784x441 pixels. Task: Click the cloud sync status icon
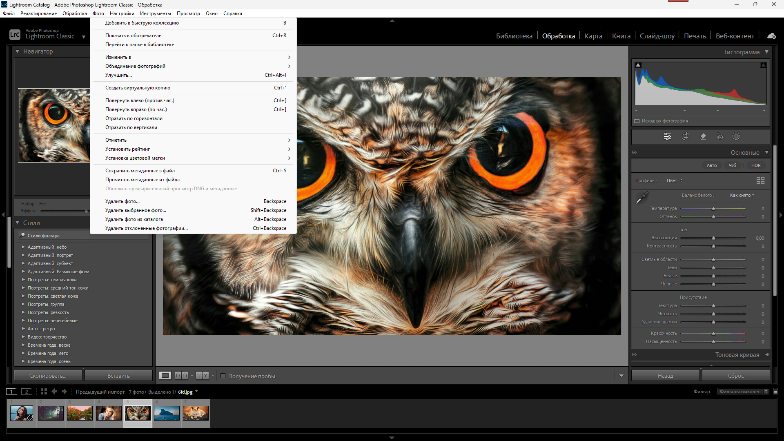click(x=771, y=36)
